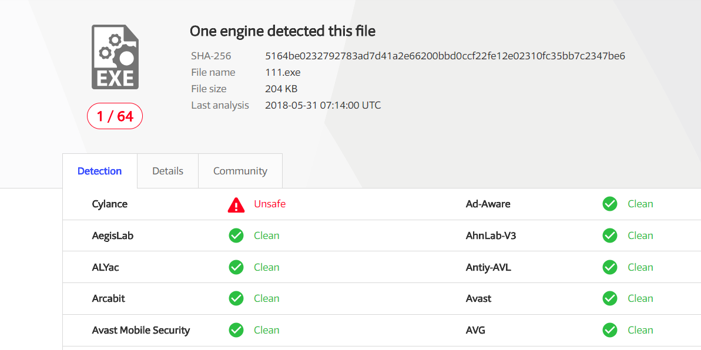Click the file name 111.exe
The height and width of the screenshot is (350, 701).
point(283,72)
